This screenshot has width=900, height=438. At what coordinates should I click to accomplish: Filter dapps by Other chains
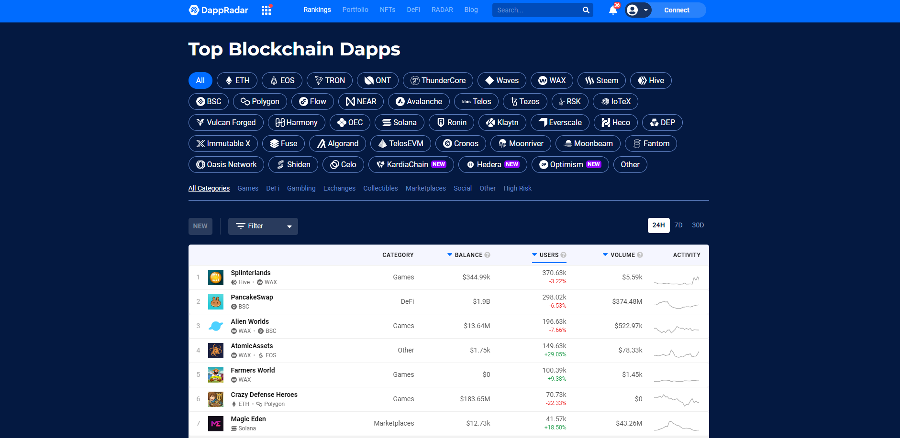tap(630, 165)
